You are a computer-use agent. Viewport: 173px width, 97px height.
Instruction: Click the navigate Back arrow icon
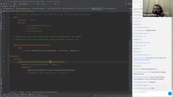(9, 4)
